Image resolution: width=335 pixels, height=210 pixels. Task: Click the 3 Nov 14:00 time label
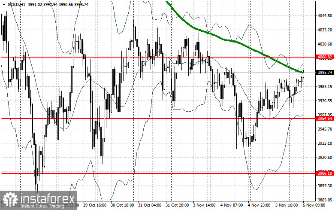[204, 205]
